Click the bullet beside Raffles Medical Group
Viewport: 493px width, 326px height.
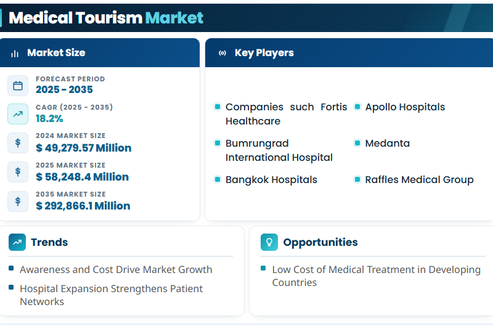pyautogui.click(x=357, y=179)
